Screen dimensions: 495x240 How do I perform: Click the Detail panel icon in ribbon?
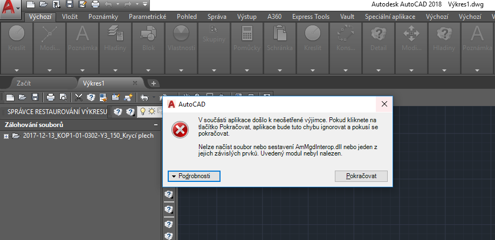click(x=378, y=33)
